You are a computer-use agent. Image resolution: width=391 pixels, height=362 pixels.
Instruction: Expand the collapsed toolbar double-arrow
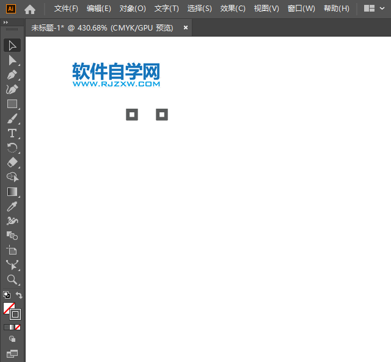6,22
